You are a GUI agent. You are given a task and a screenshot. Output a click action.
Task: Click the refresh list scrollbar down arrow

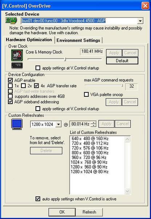point(127,191)
